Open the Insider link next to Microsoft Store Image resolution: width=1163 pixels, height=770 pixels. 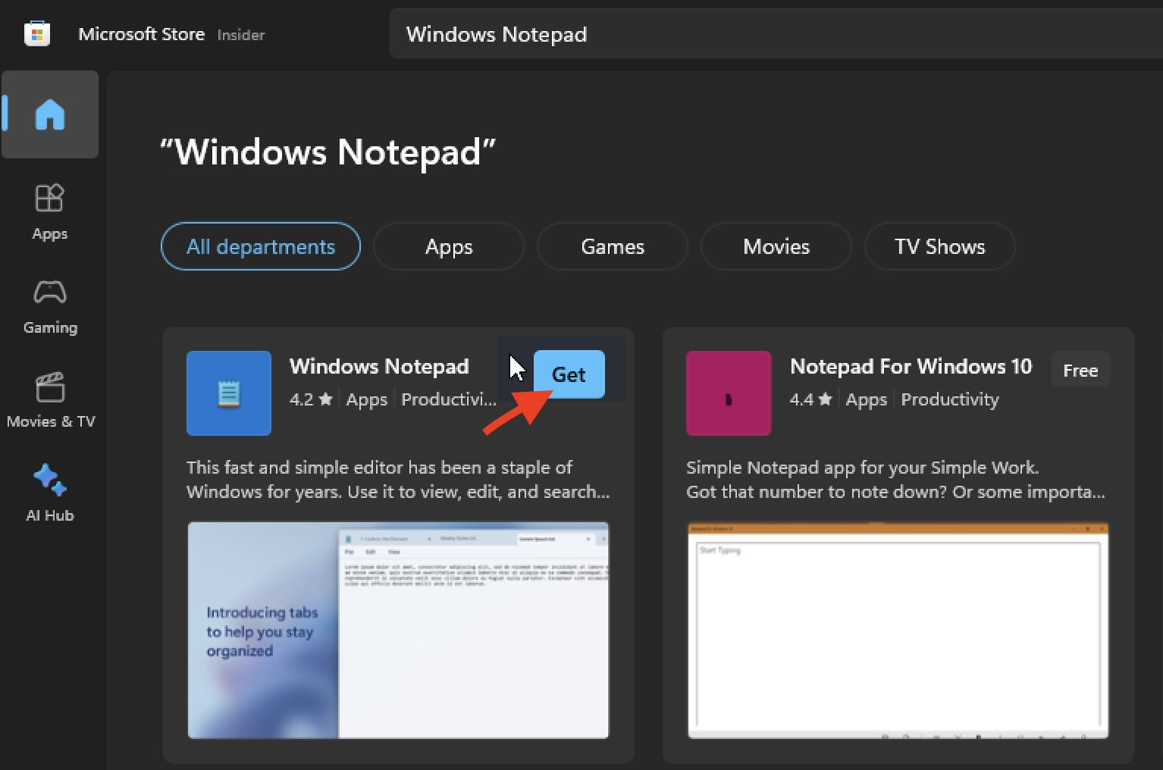tap(240, 35)
